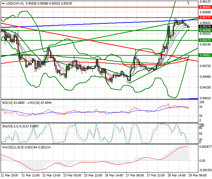Click the 26 Mar 14:00 time axis label
The image size is (212, 179).
(x=114, y=175)
